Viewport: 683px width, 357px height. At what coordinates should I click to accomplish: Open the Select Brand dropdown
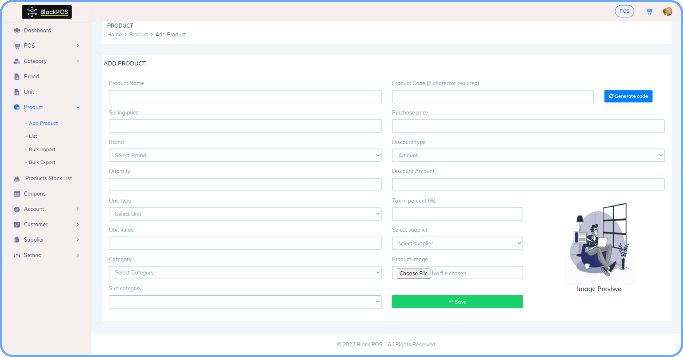tap(245, 155)
